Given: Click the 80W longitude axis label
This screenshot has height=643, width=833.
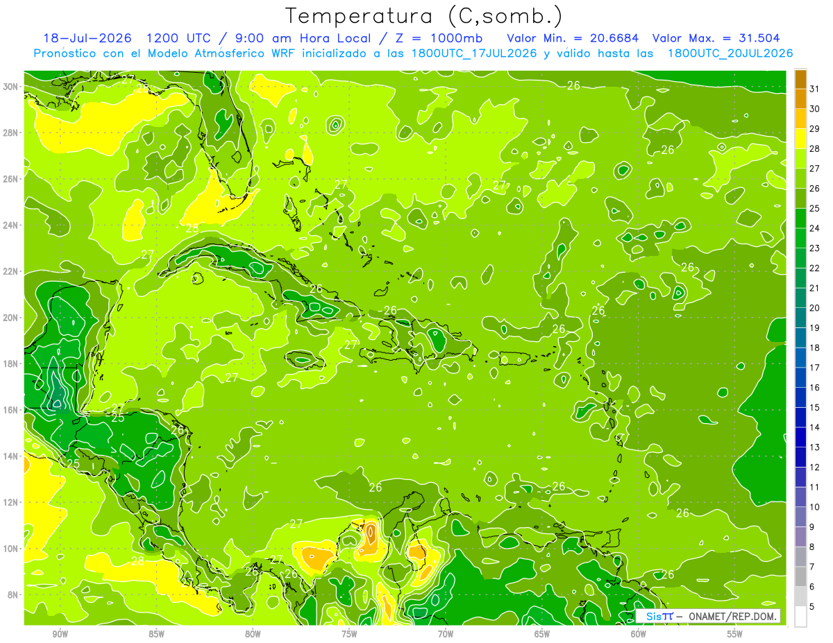Looking at the screenshot, I should (253, 635).
